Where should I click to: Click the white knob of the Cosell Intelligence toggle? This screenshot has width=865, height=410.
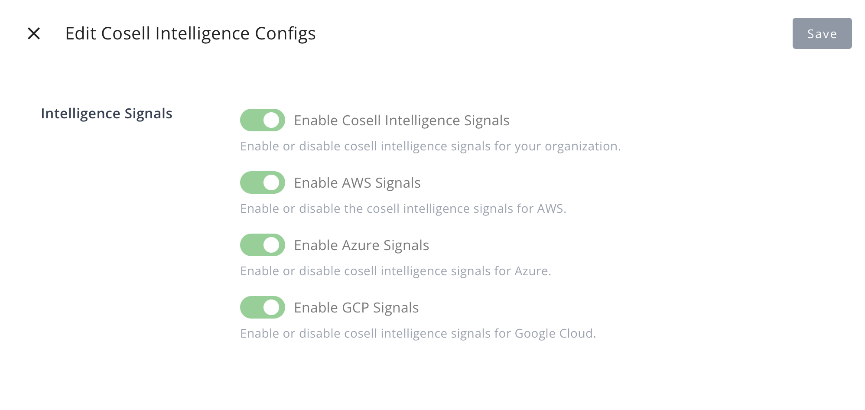point(271,120)
